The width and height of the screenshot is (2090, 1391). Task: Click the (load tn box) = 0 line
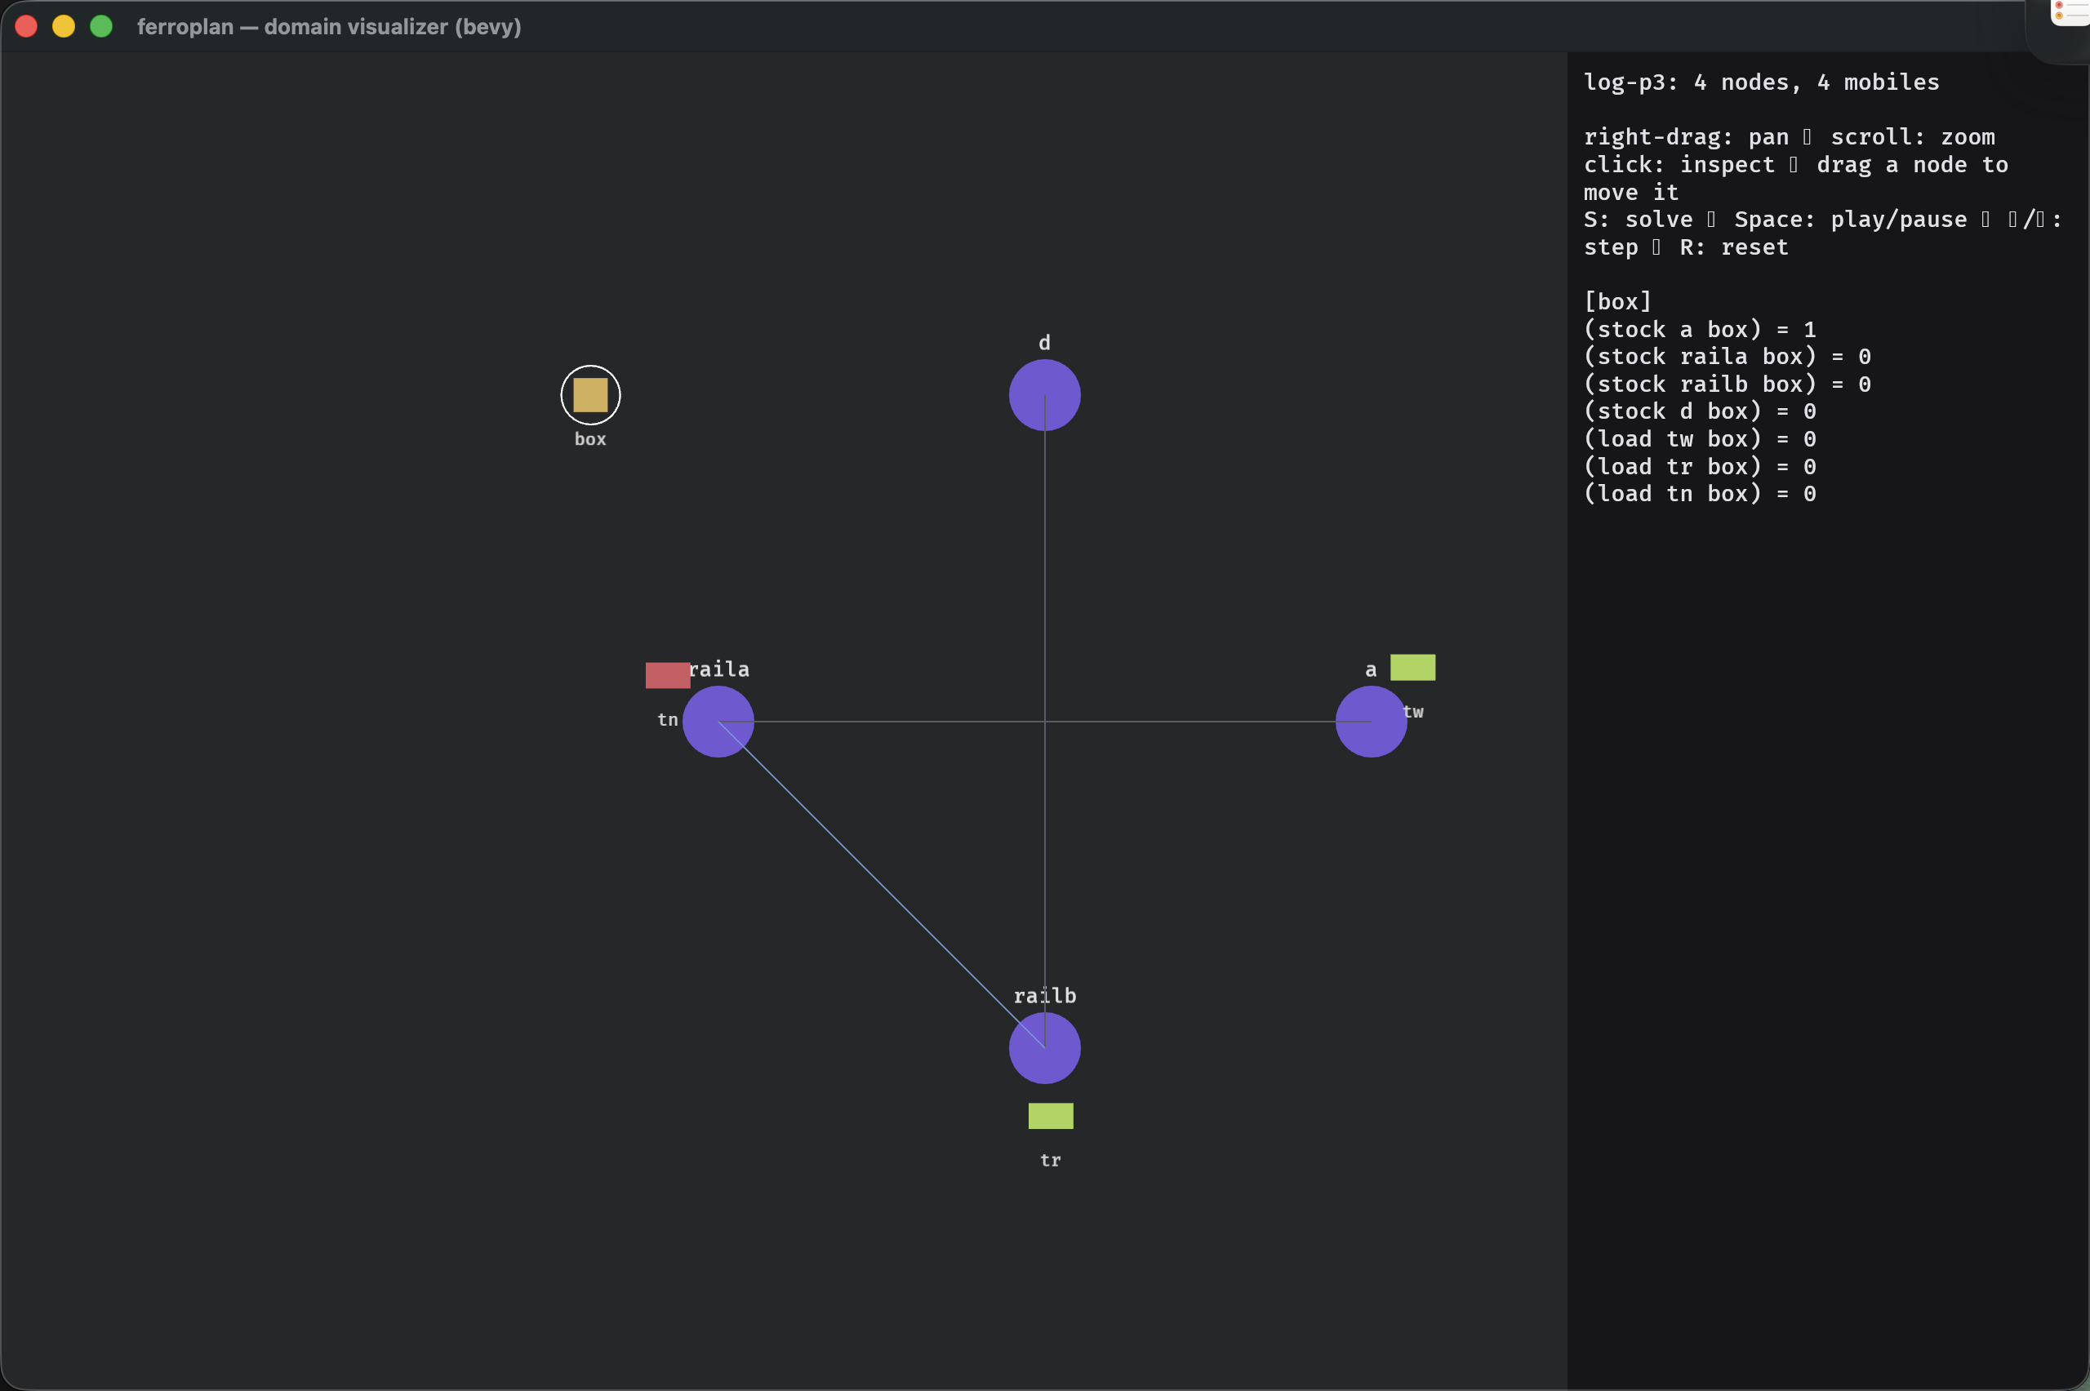tap(1700, 493)
